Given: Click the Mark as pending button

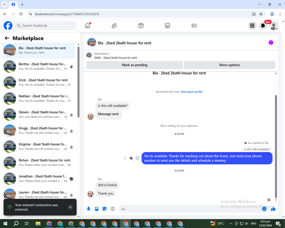Looking at the screenshot, I should tap(135, 65).
